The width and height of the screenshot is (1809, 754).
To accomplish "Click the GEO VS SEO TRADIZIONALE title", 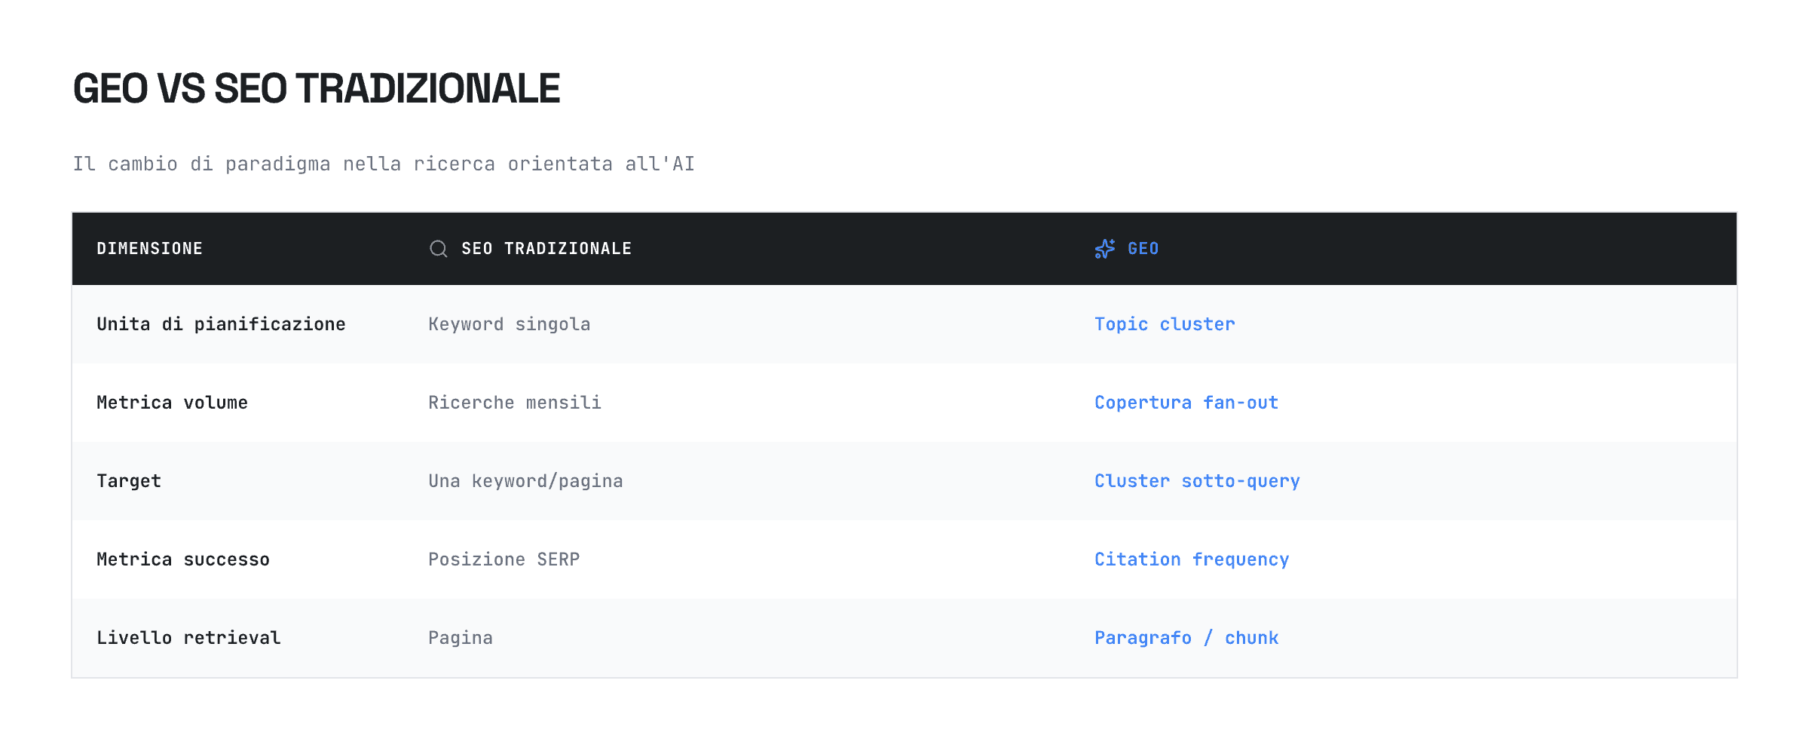I will pos(317,87).
